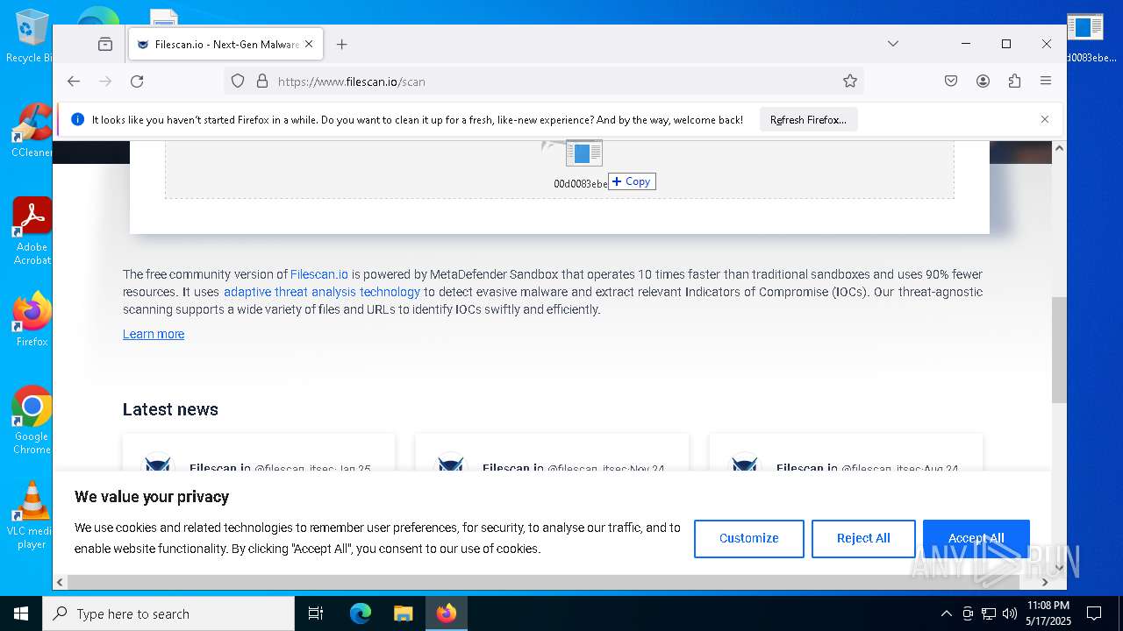Click Firefox taskbar icon

point(447,613)
